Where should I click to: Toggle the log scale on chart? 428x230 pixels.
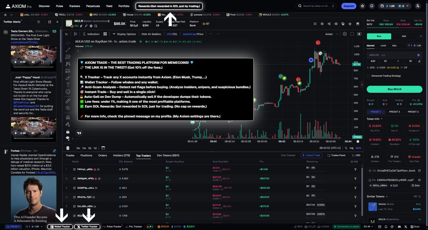pyautogui.click(x=352, y=148)
